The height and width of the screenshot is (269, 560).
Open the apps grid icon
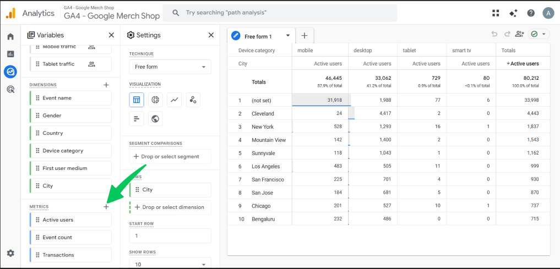496,13
